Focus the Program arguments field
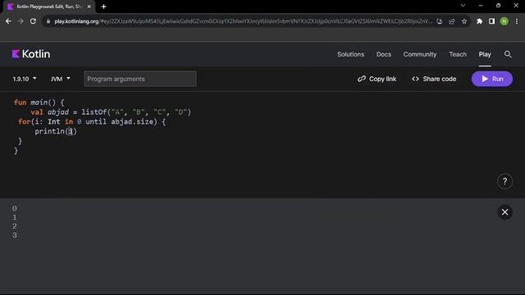This screenshot has width=525, height=295. pyautogui.click(x=140, y=79)
